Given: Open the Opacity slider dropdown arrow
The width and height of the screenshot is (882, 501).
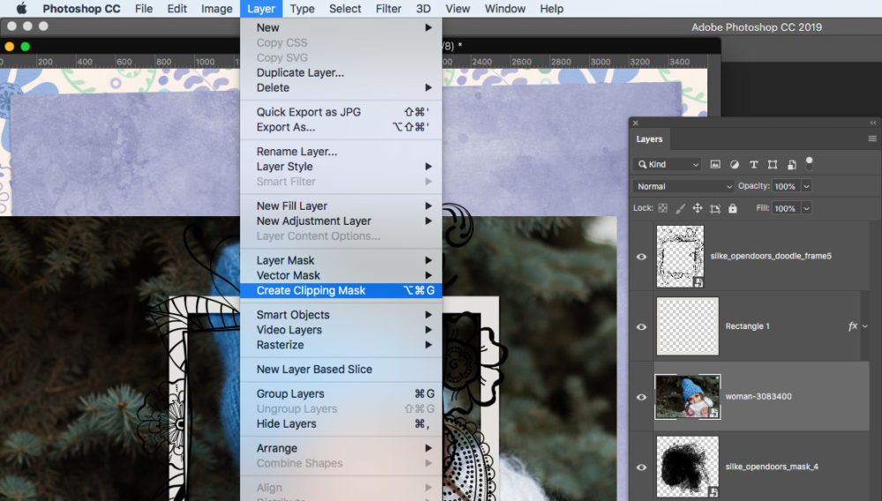Looking at the screenshot, I should click(x=807, y=186).
